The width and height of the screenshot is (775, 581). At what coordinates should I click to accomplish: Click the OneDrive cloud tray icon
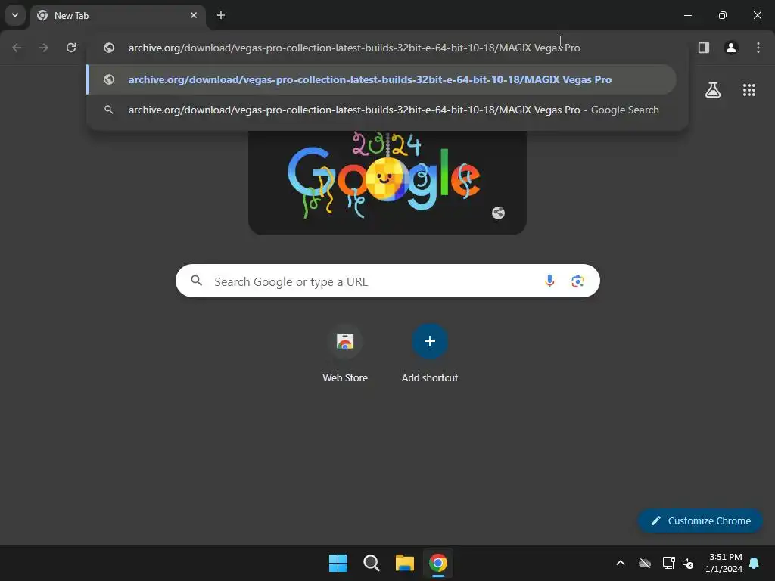click(x=645, y=563)
